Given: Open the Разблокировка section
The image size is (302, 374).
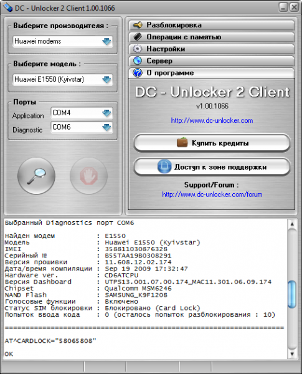Looking at the screenshot, I should pyautogui.click(x=212, y=25).
